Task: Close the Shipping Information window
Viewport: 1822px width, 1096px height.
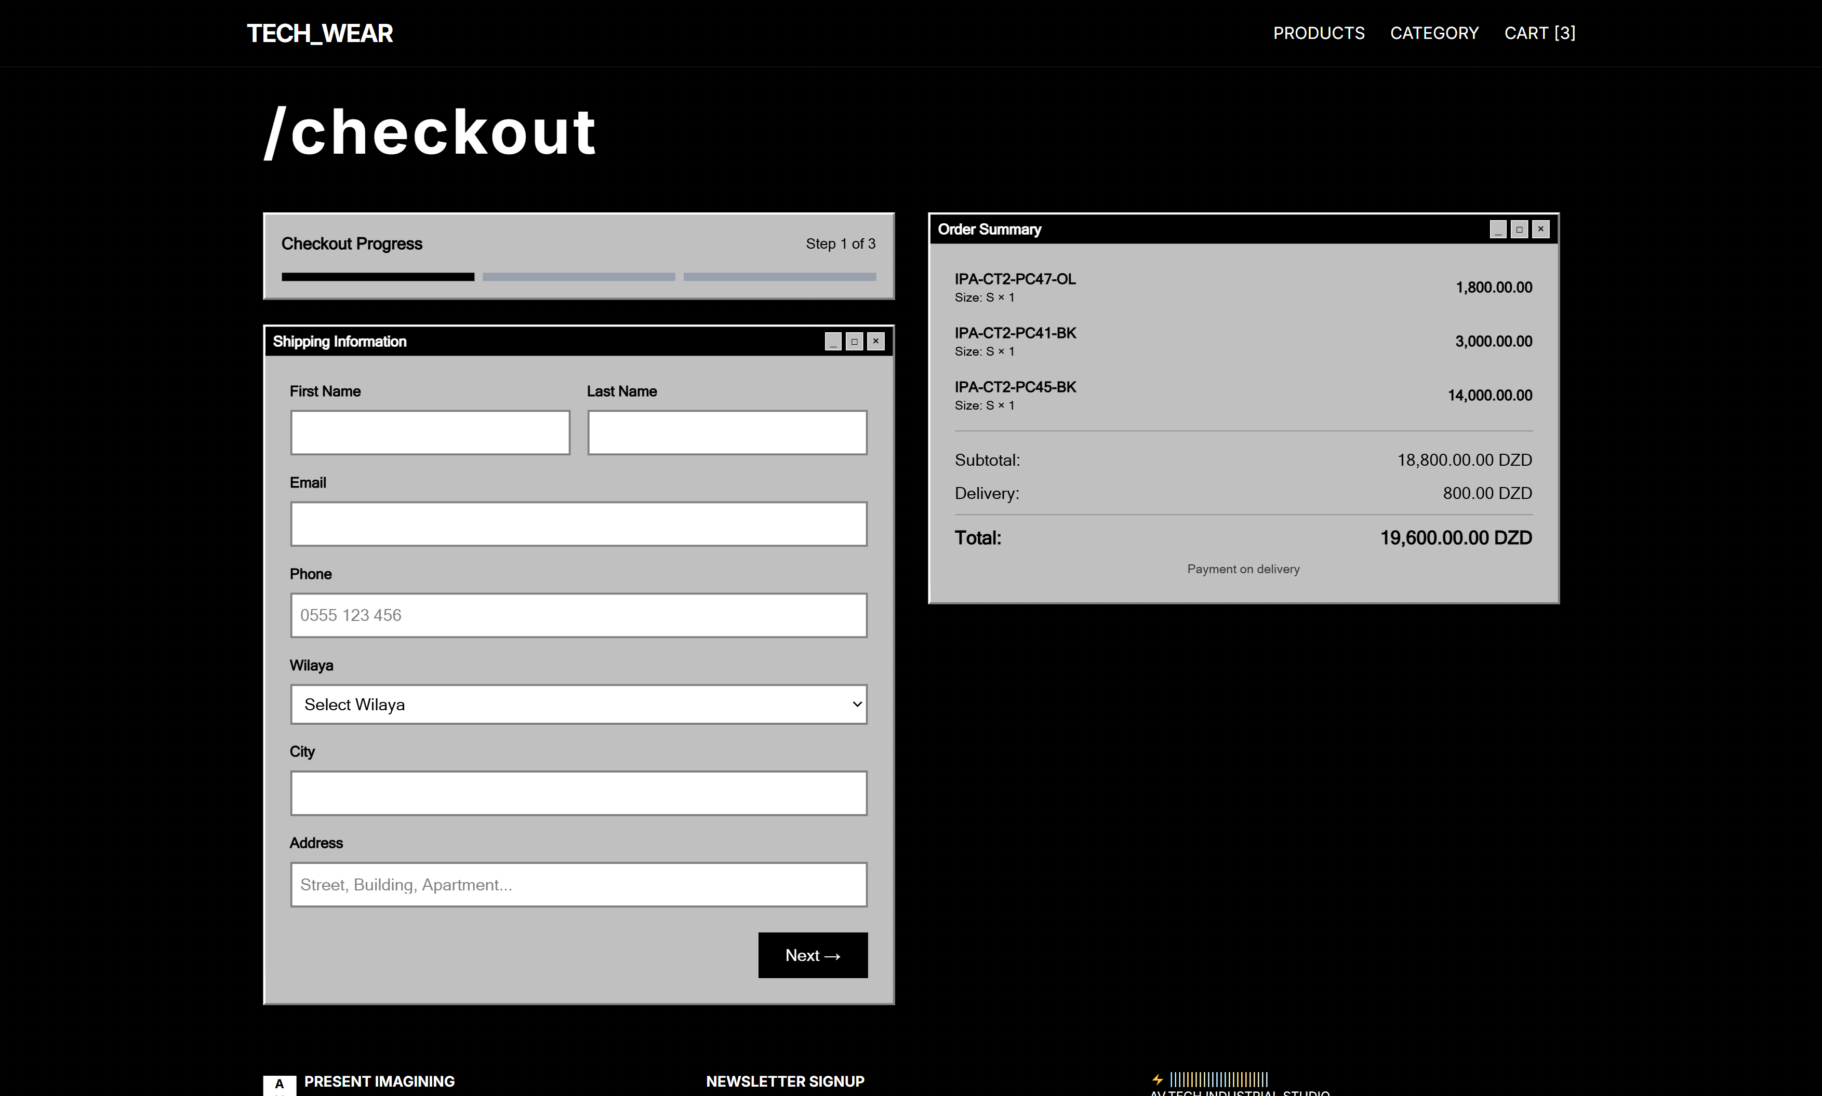Action: 875,341
